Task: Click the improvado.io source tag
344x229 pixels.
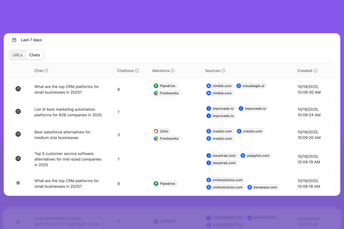Action: point(220,108)
